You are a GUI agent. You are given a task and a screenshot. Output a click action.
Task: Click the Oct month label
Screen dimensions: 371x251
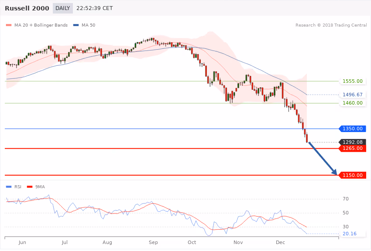(x=192, y=242)
